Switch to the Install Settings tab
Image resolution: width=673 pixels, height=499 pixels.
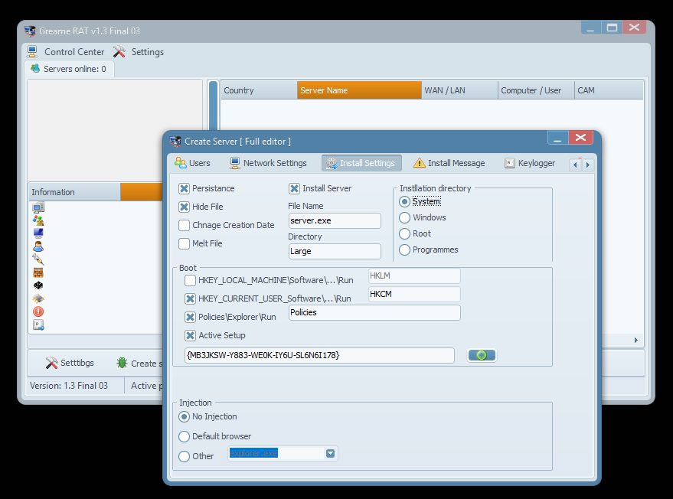coord(361,163)
